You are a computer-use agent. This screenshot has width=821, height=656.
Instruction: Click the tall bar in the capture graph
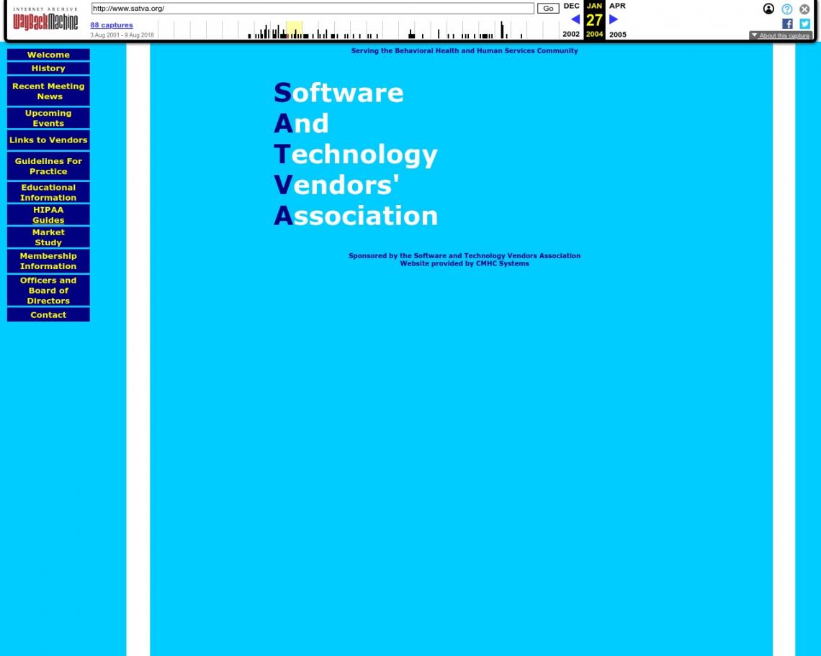[x=502, y=29]
